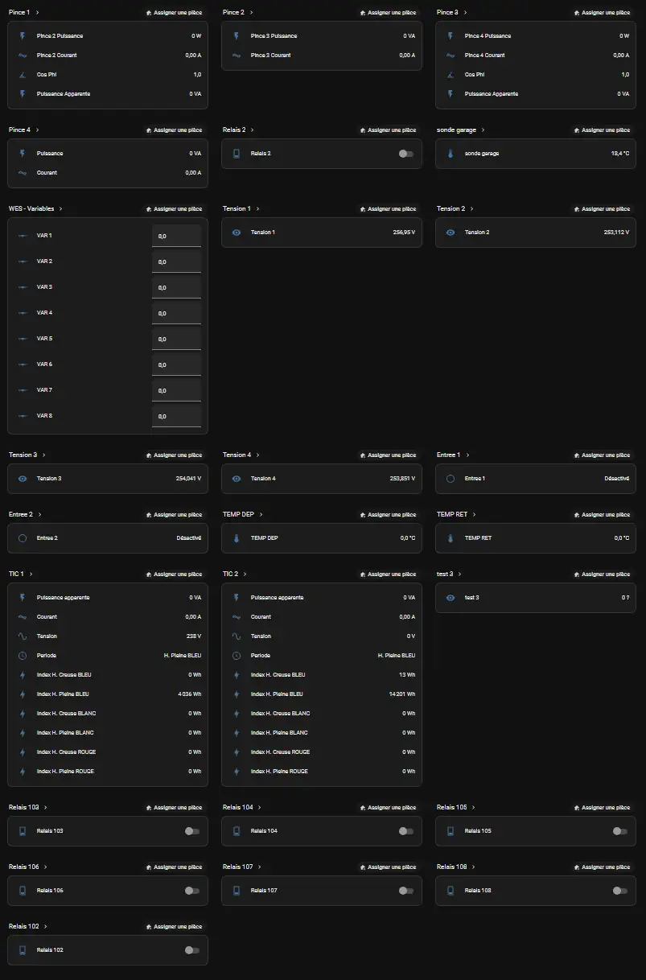Screen dimensions: 646x980
Task: Click the eye icon beside Tension 1
Action: 237,233
